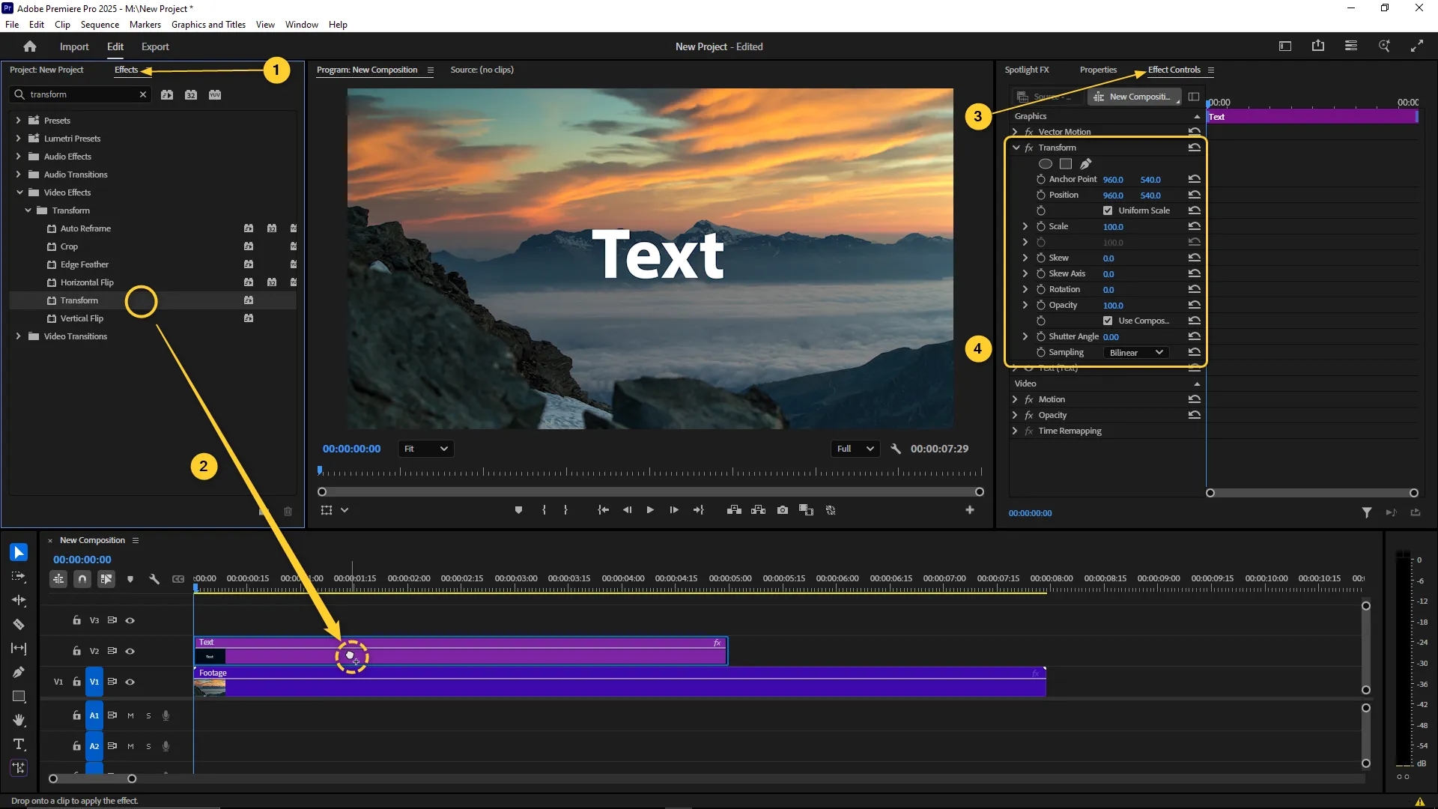The height and width of the screenshot is (809, 1438).
Task: Mute audio track A1
Action: click(x=130, y=715)
